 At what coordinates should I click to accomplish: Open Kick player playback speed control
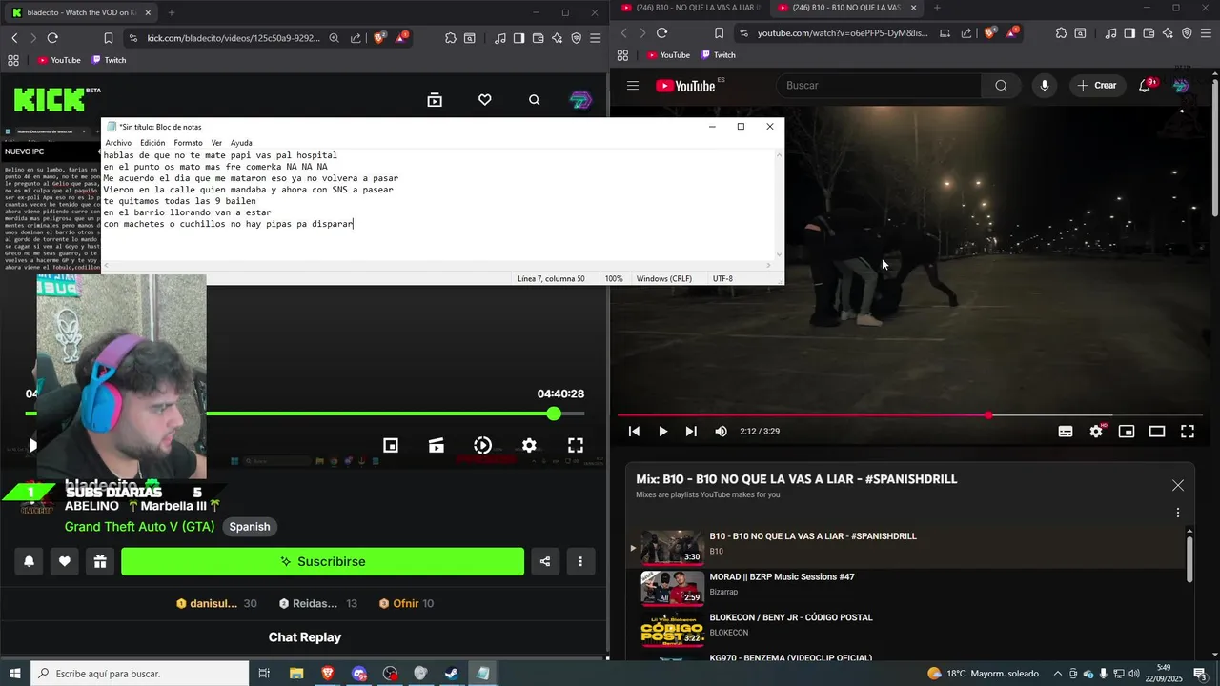(x=483, y=445)
